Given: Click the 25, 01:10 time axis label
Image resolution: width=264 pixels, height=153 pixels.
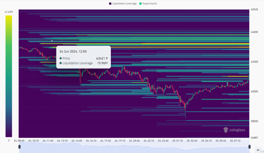Looking at the screenshot, I should (177, 141).
